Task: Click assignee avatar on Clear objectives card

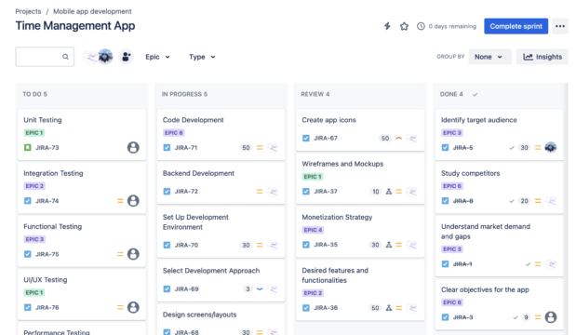Action: coord(550,317)
